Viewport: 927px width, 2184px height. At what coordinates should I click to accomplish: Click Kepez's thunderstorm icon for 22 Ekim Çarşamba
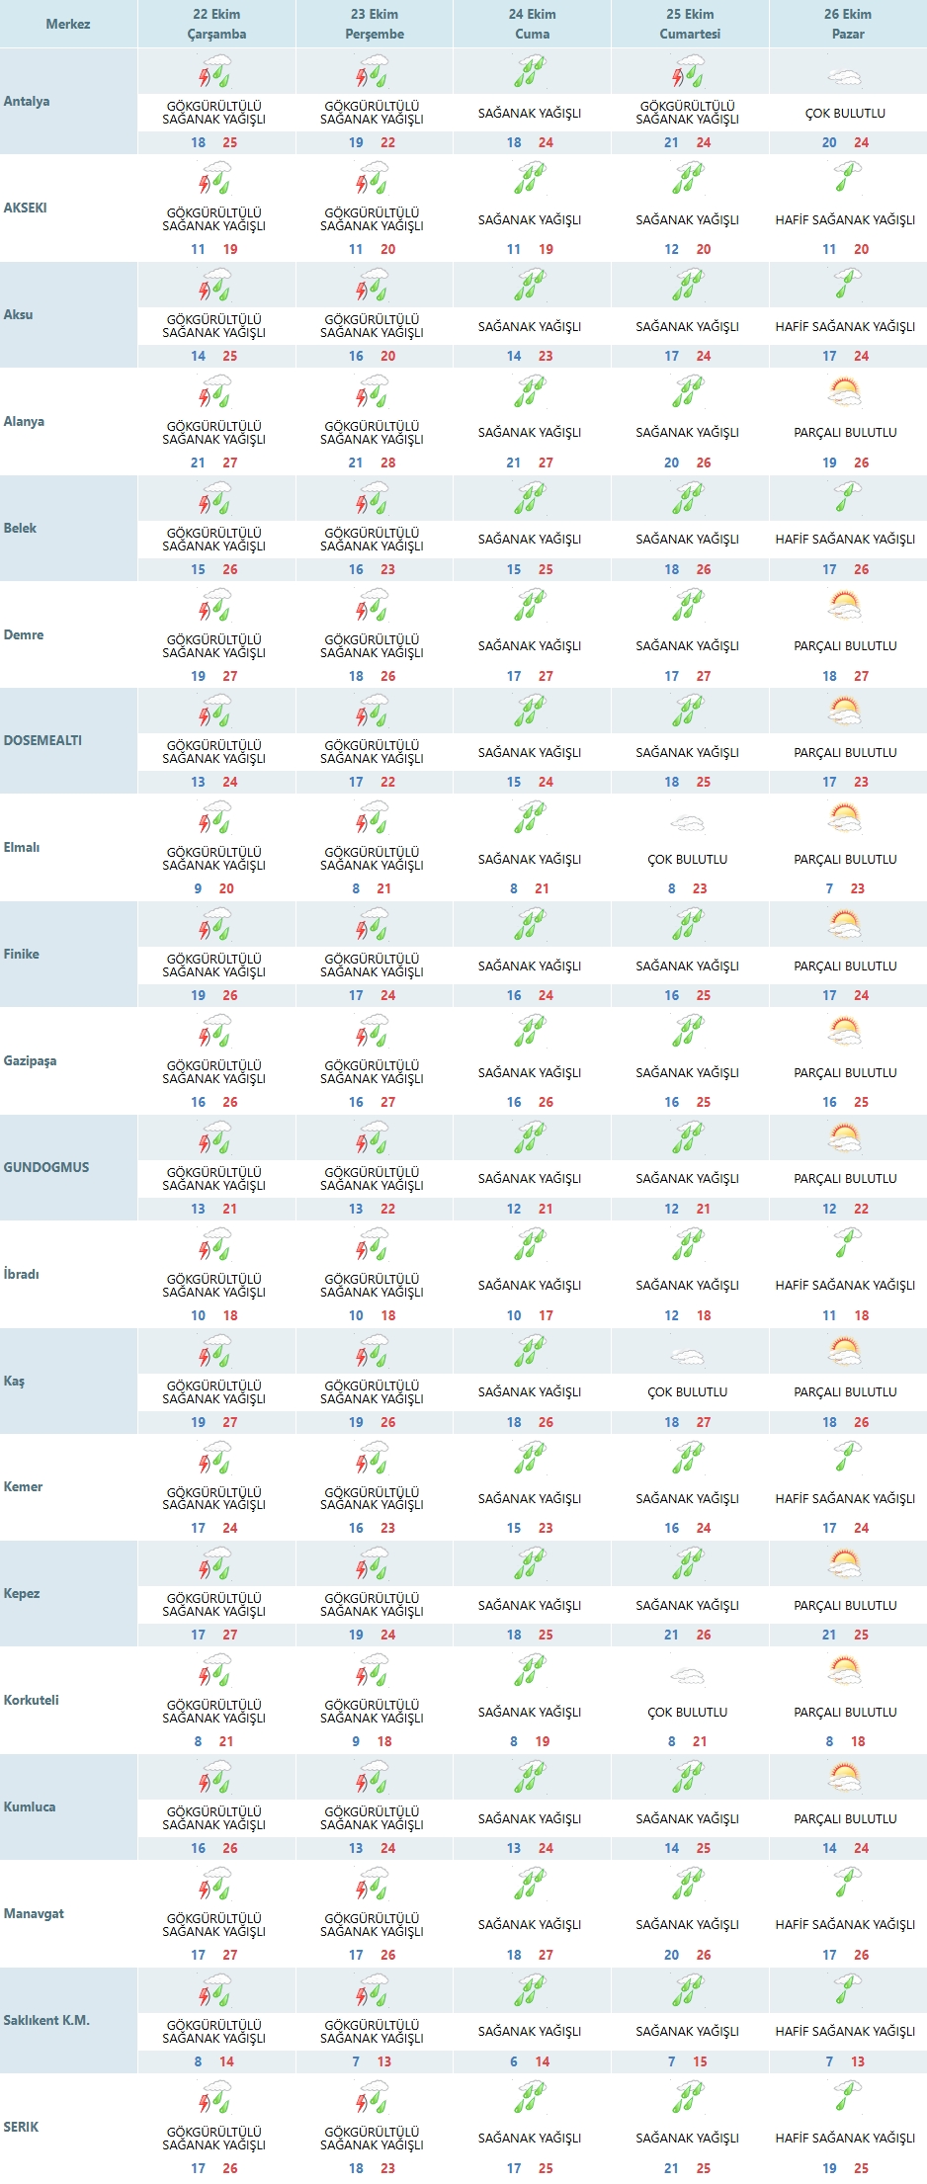pyautogui.click(x=214, y=1565)
